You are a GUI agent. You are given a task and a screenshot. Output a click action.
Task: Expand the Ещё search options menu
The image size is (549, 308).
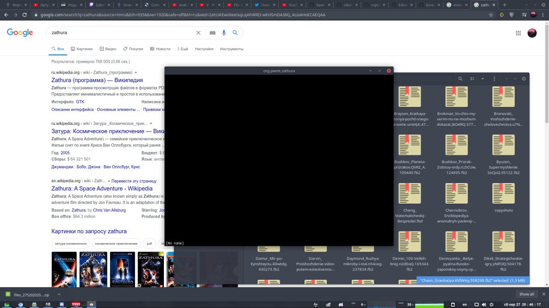[x=183, y=49]
